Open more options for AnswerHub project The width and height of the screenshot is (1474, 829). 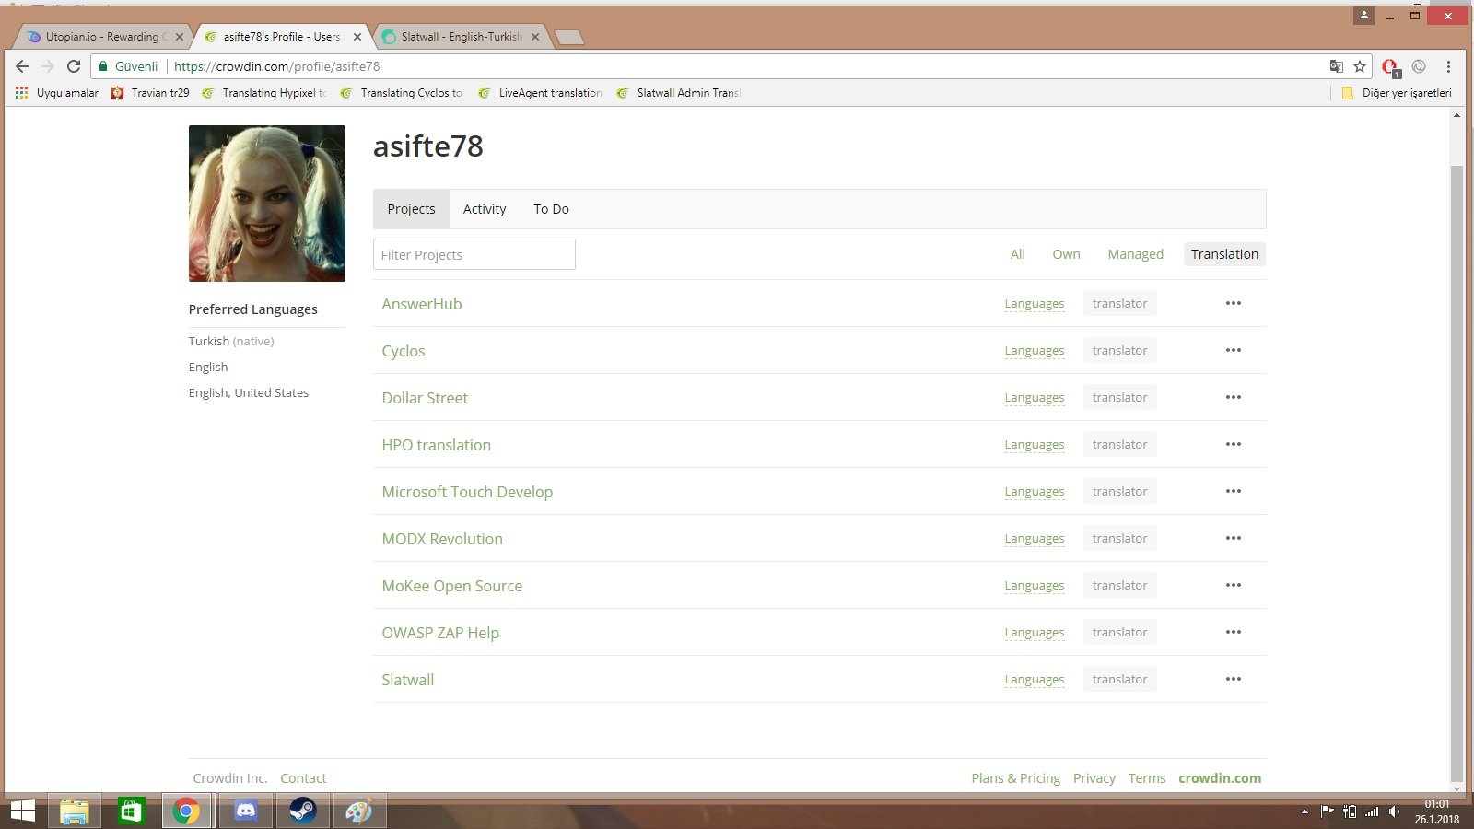pos(1234,303)
